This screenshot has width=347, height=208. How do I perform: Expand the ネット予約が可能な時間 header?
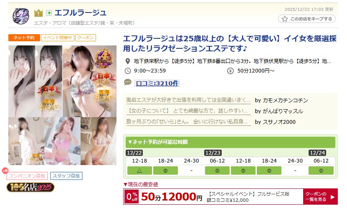pyautogui.click(x=230, y=142)
